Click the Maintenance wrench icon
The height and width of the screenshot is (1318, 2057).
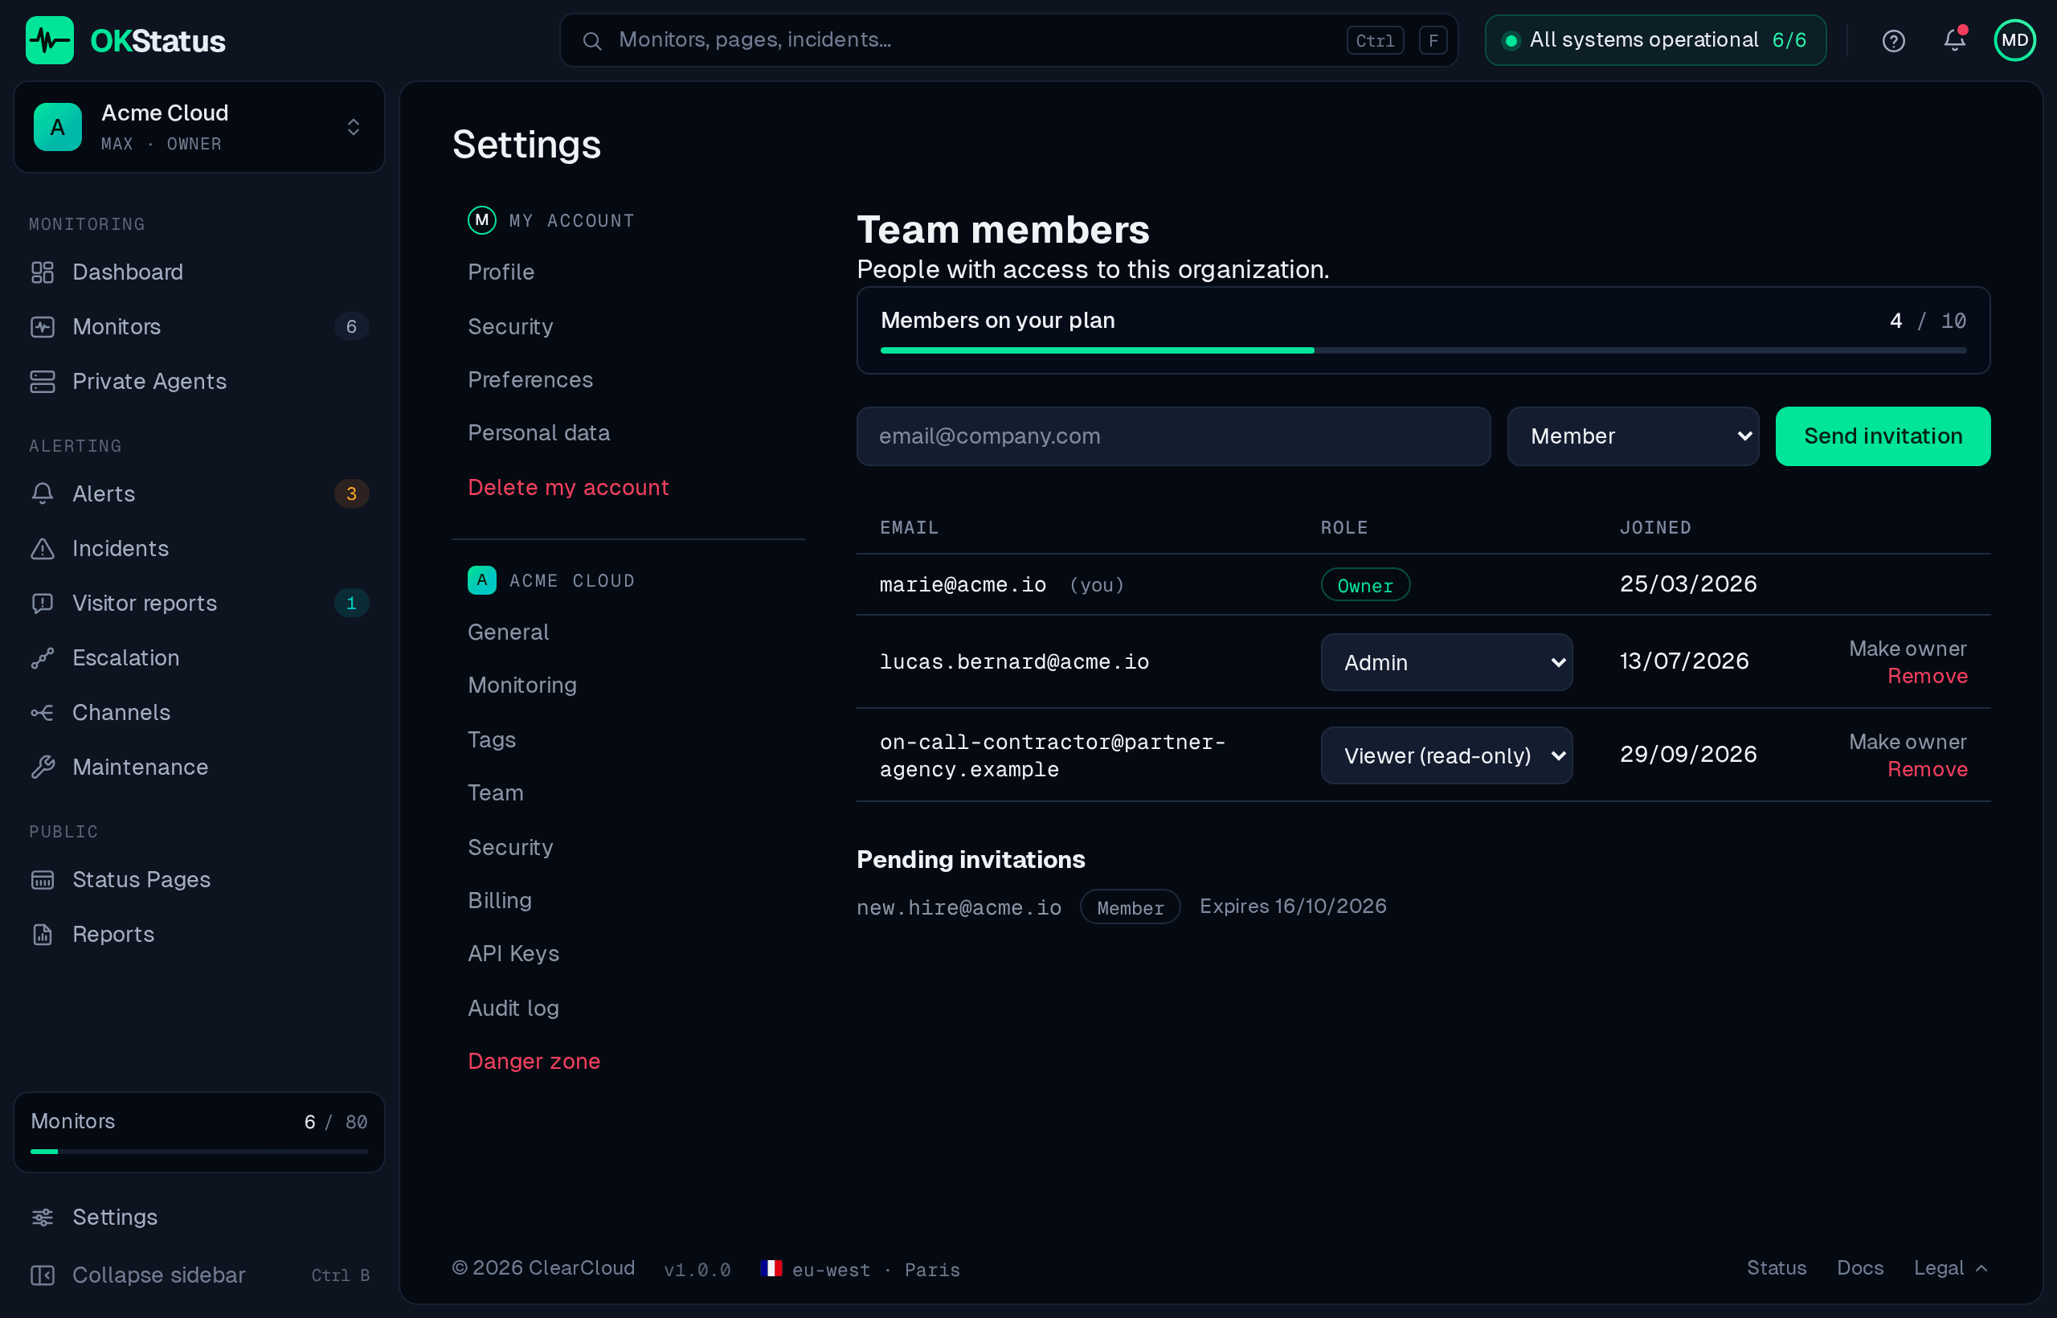point(43,767)
